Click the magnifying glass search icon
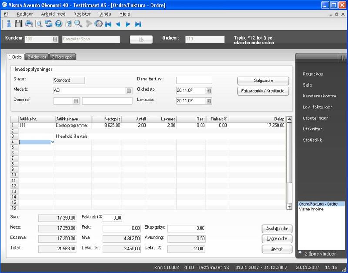348x273 pixels. click(x=78, y=24)
